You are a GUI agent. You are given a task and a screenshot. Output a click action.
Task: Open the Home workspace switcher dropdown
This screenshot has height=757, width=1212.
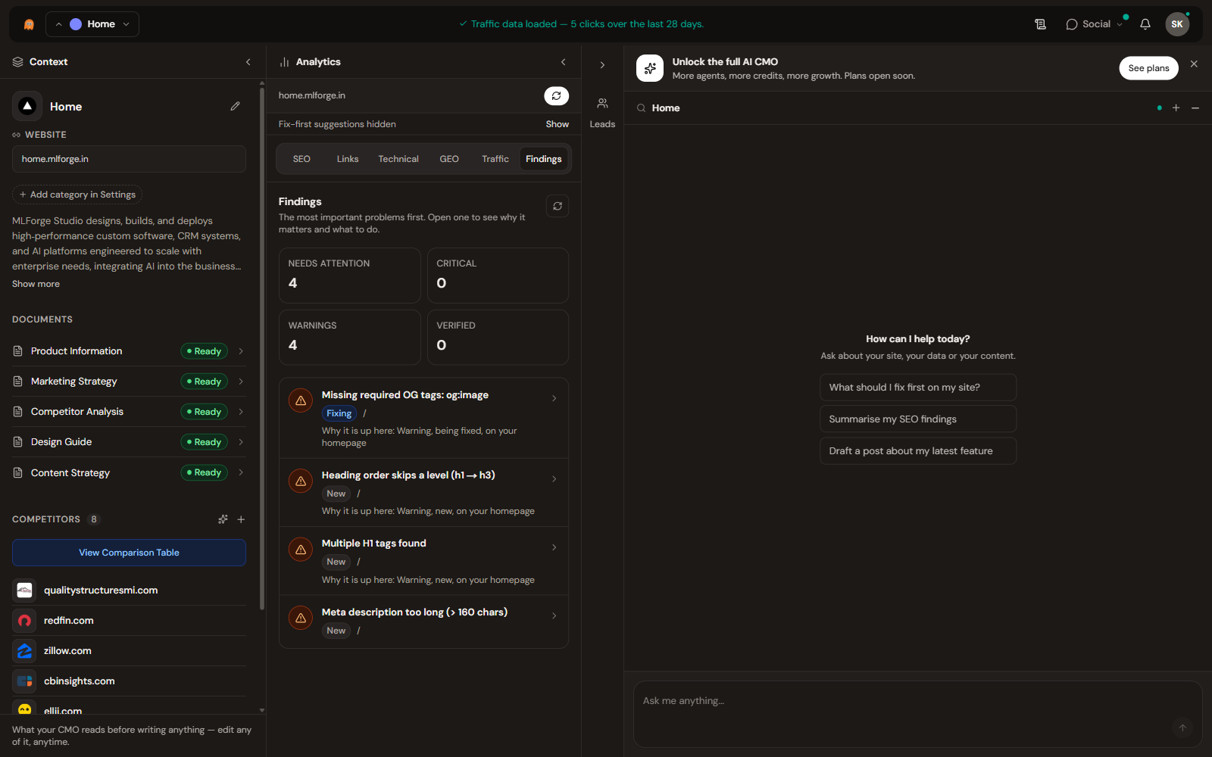tap(92, 24)
